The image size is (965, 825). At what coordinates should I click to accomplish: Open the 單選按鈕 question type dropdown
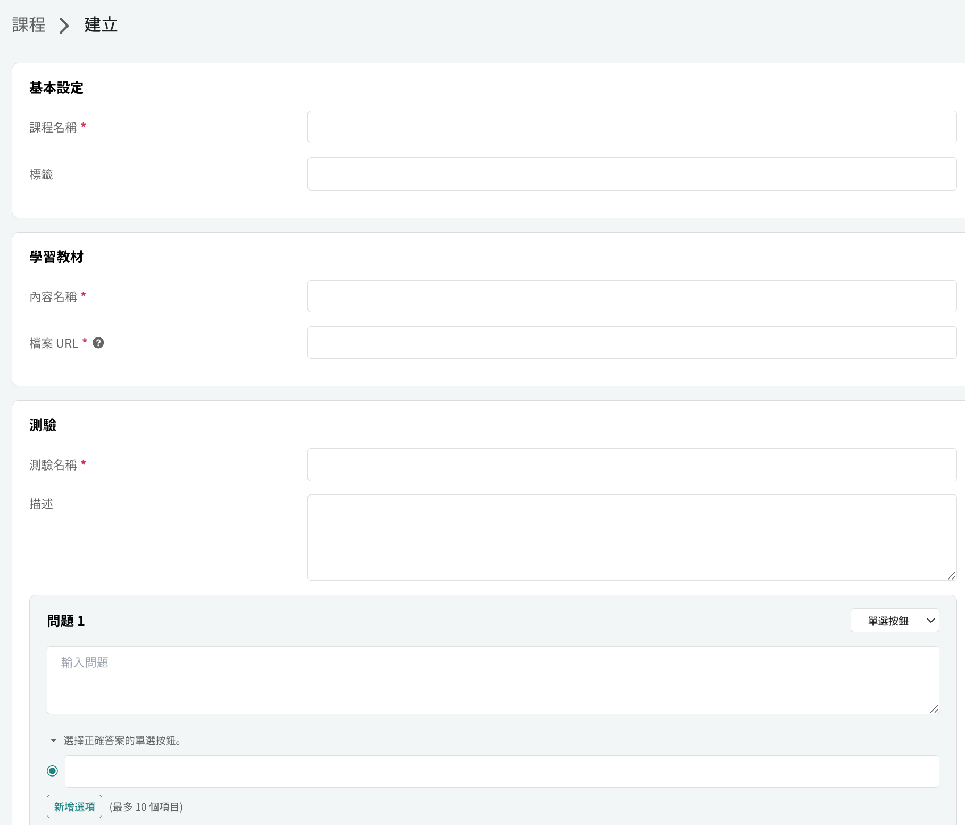[895, 621]
